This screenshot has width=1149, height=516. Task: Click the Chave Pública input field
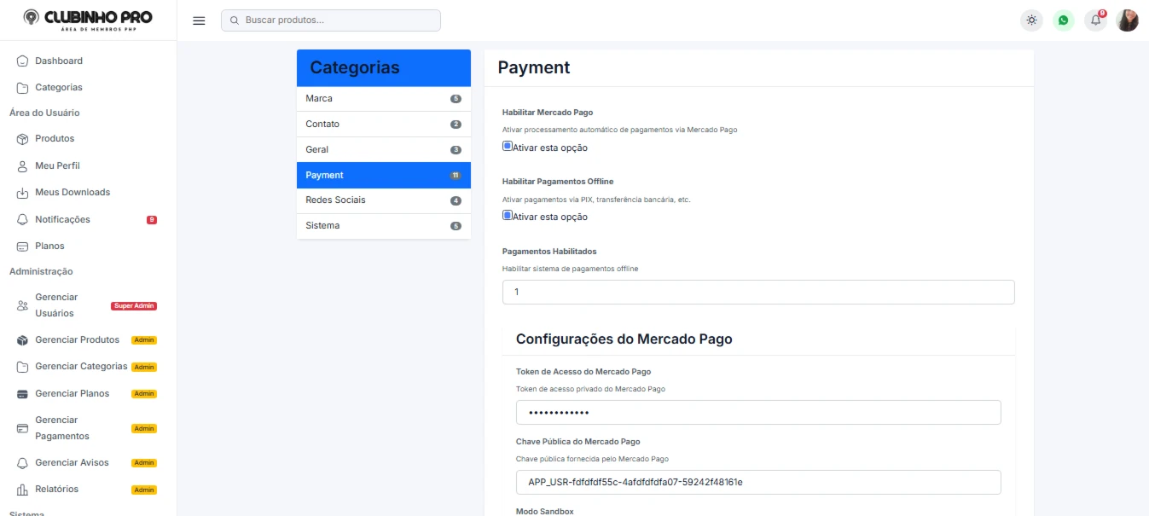[x=758, y=482]
